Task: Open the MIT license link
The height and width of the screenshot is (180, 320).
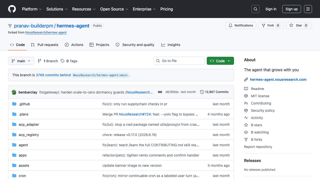Action: pos(256,96)
